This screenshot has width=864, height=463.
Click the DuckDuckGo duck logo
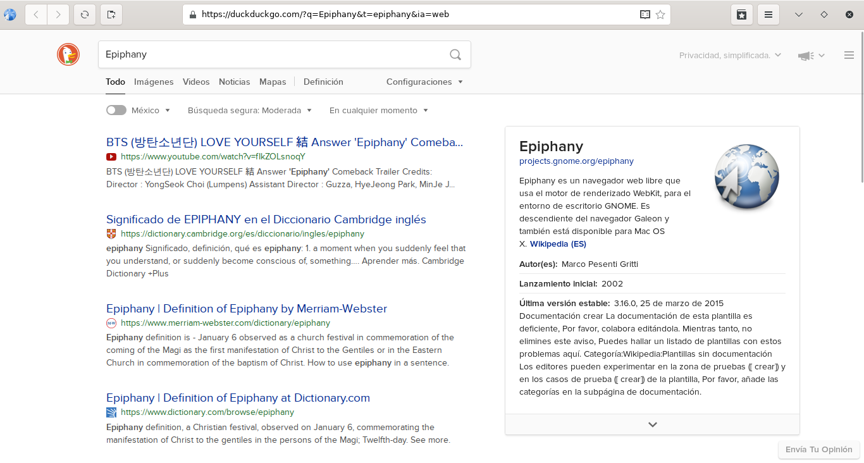point(68,54)
